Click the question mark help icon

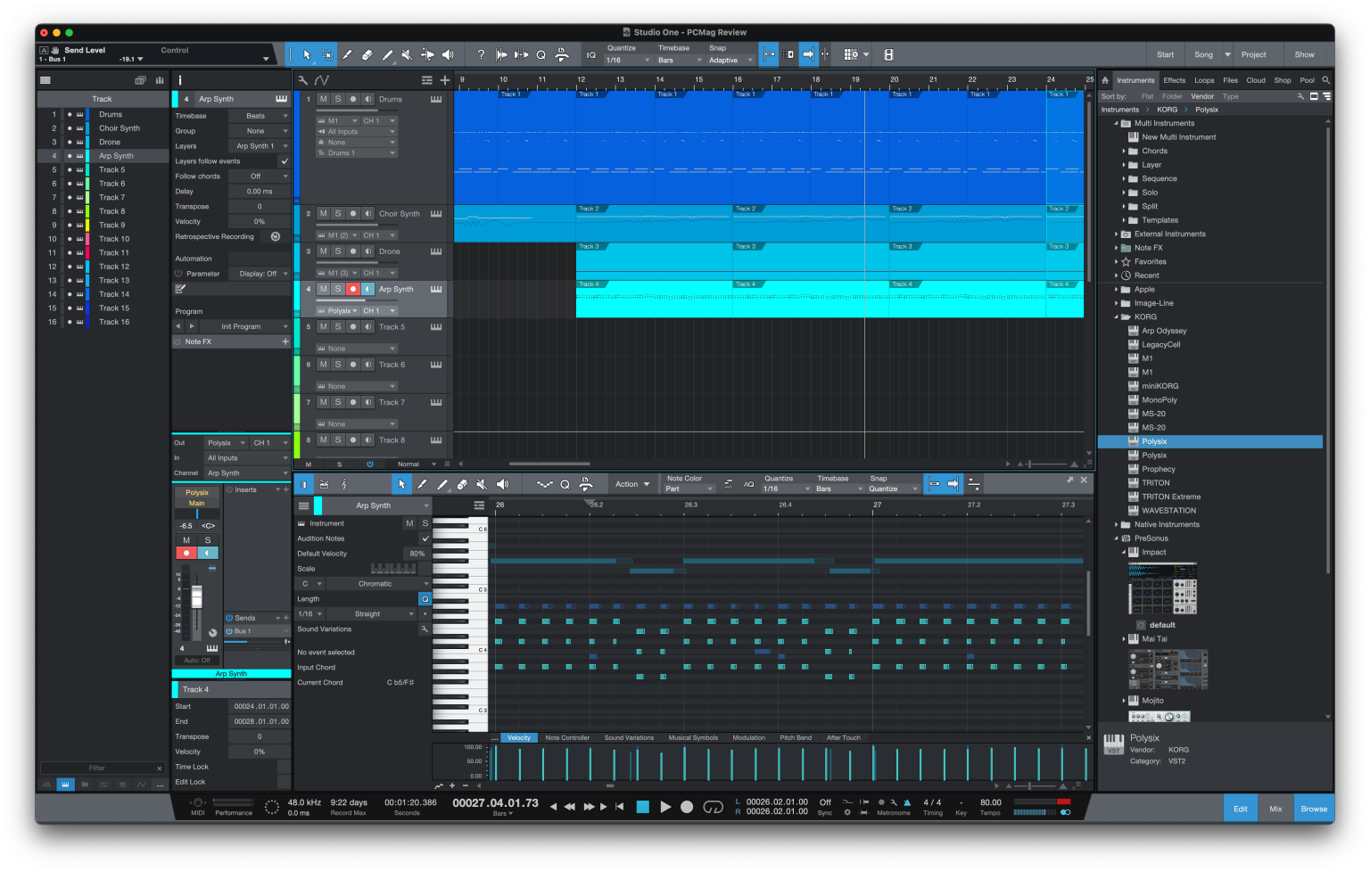[x=481, y=55]
